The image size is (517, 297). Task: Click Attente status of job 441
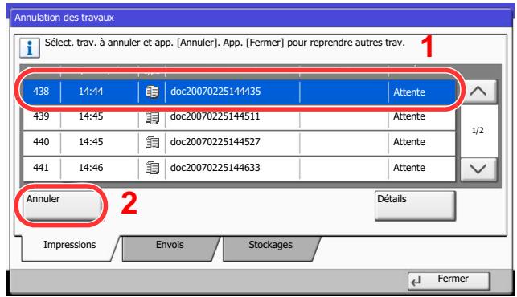click(x=409, y=168)
